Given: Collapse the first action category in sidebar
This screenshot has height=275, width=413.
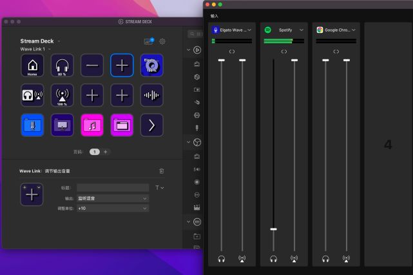Looking at the screenshot, I should point(188,50).
